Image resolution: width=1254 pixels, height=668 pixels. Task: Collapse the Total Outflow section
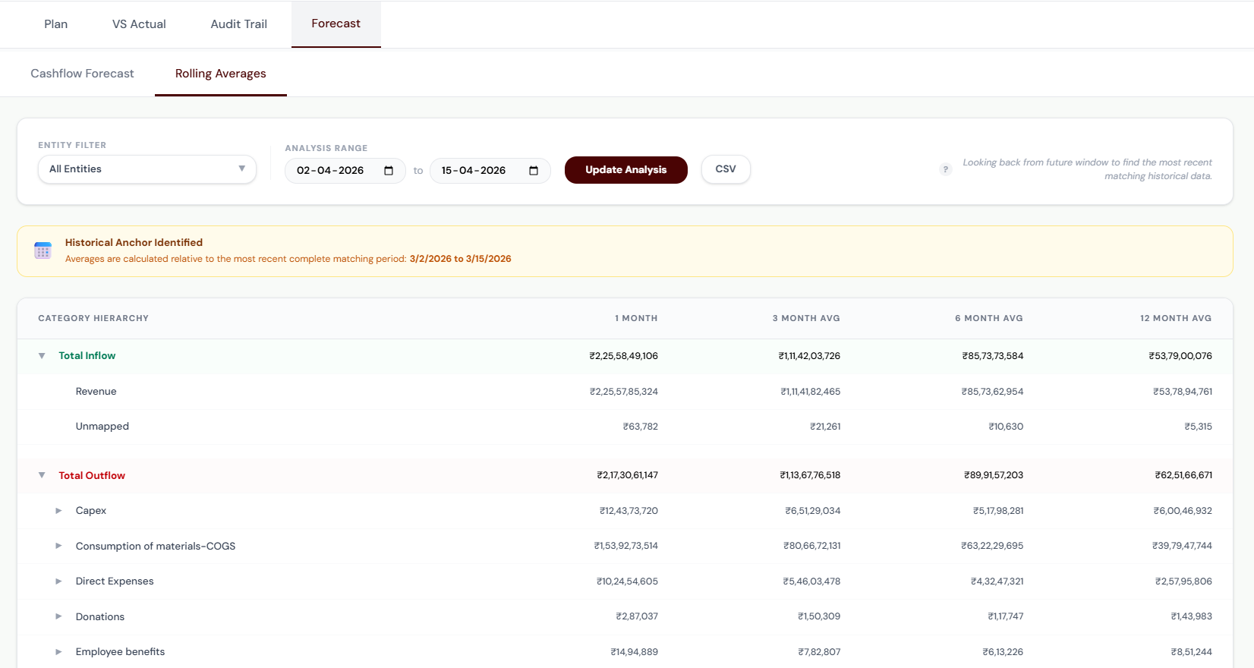click(42, 476)
